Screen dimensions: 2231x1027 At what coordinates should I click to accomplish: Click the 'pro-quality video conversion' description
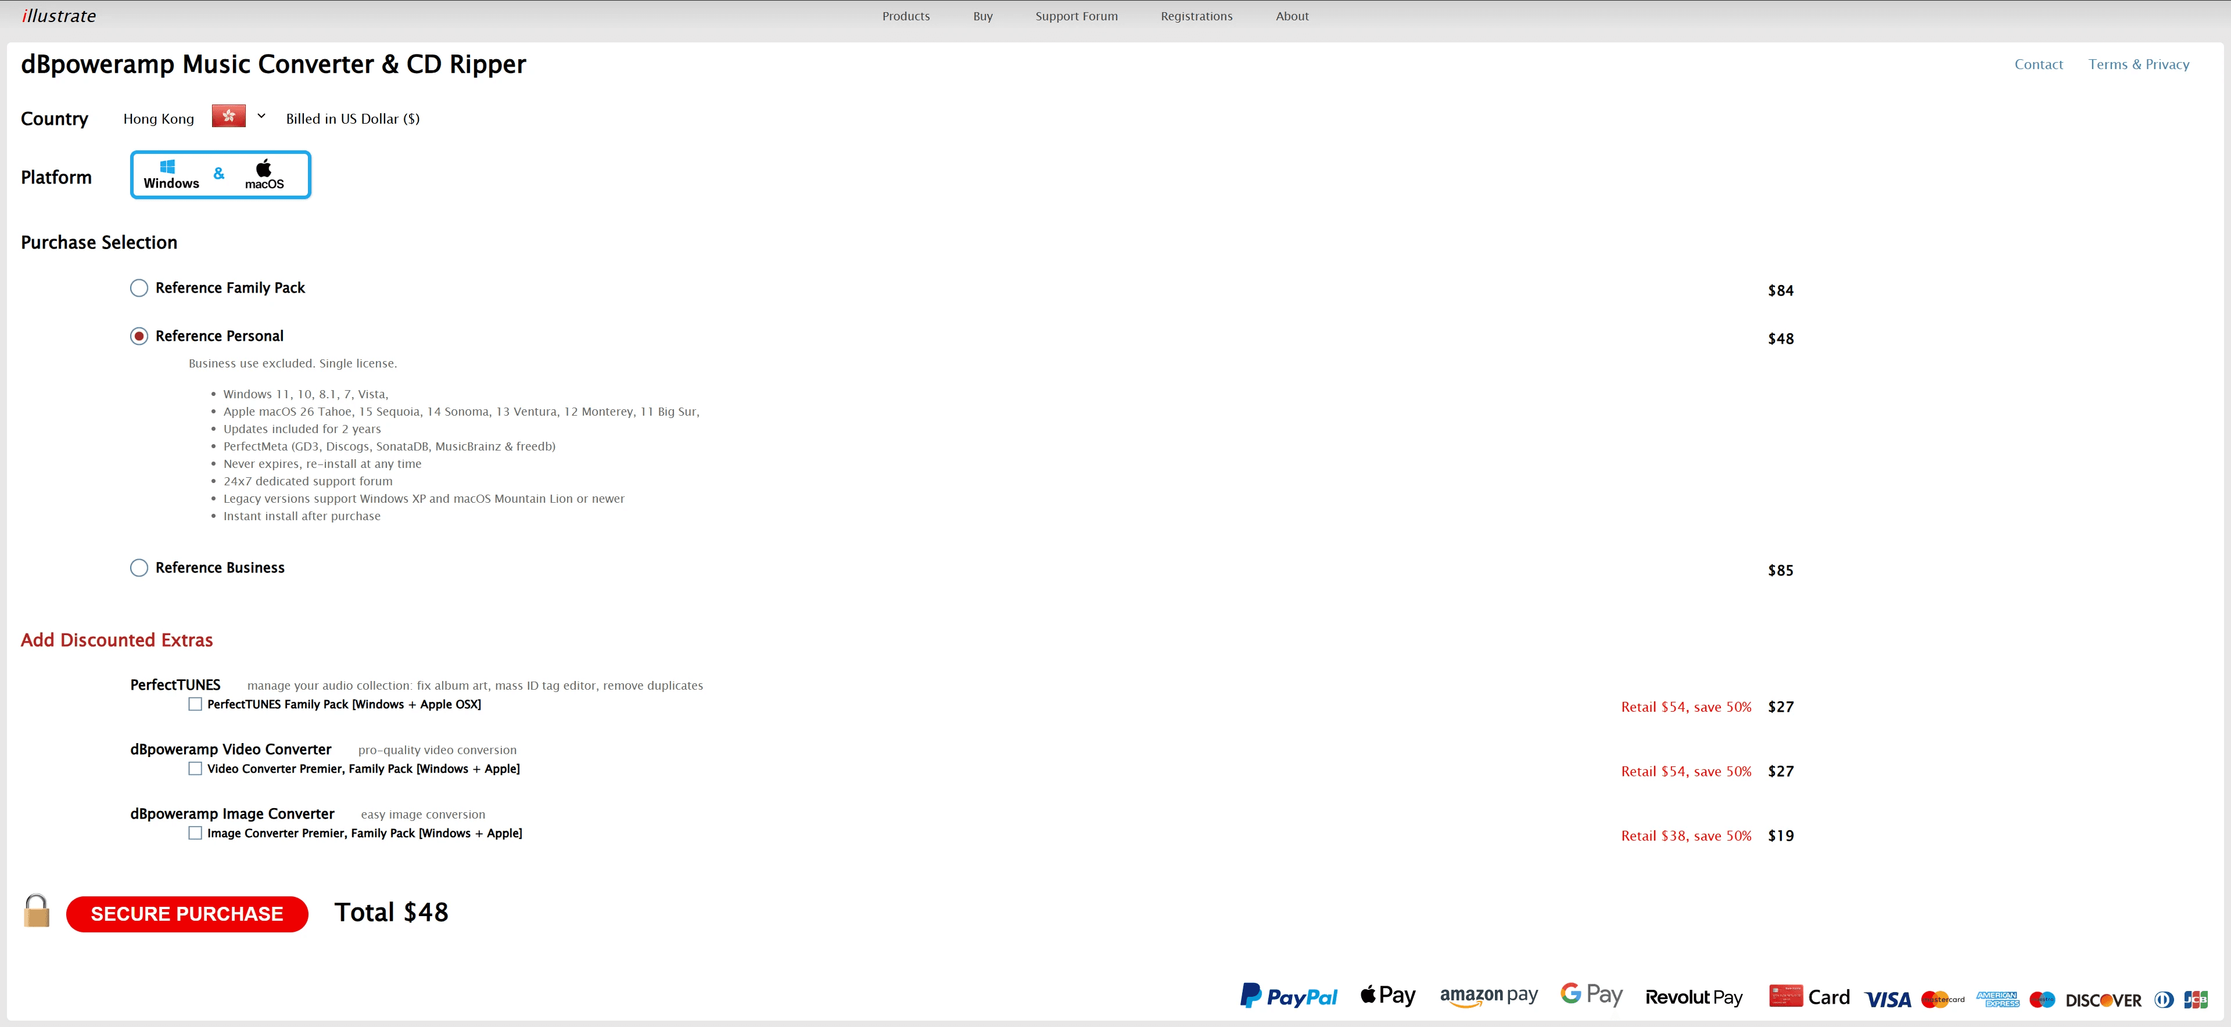(x=437, y=750)
